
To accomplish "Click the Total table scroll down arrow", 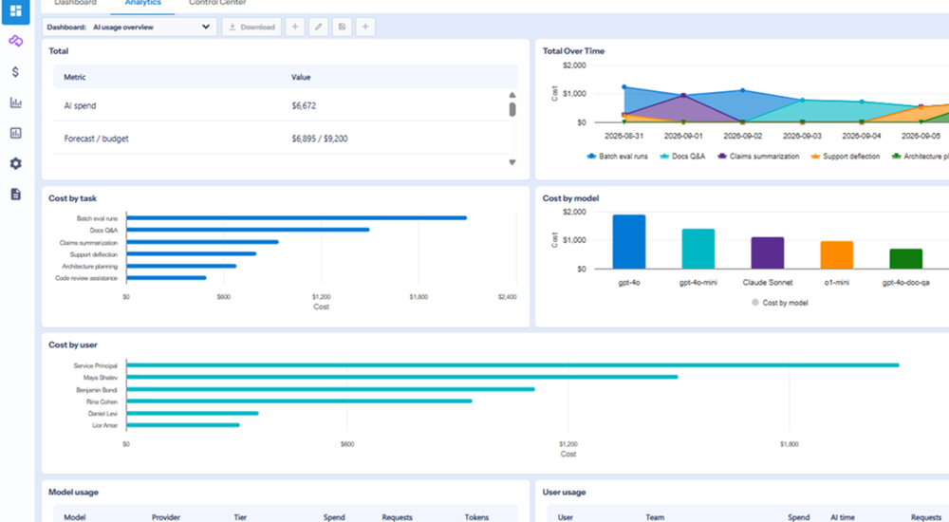I will click(x=512, y=162).
